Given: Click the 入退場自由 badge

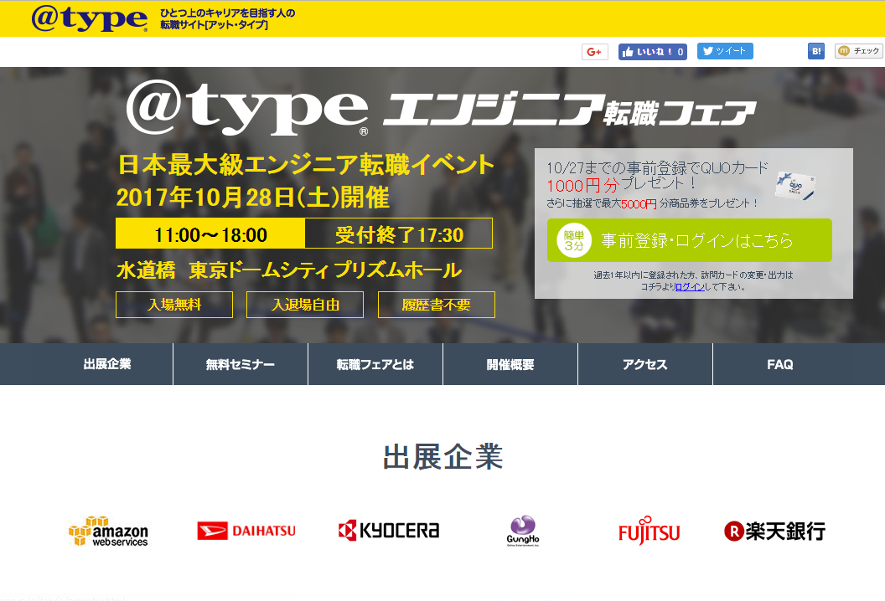Looking at the screenshot, I should tap(305, 305).
